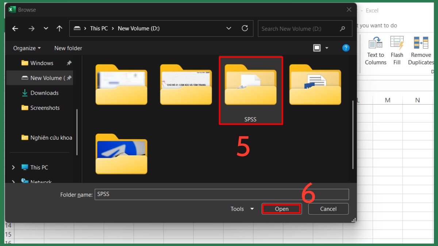The width and height of the screenshot is (438, 246).
Task: Click the up arrow to go up one level
Action: pyautogui.click(x=59, y=28)
